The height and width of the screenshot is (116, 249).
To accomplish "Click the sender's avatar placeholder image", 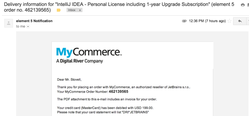I will click(9, 23).
